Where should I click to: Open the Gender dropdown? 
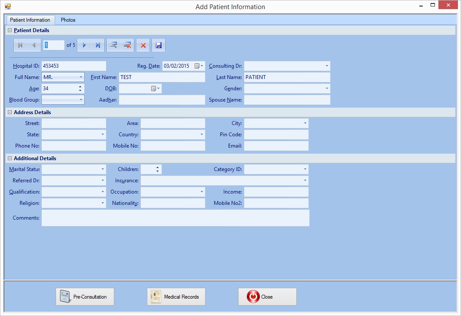click(326, 89)
